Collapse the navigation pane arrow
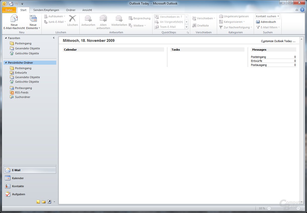The image size is (307, 213). 54,38
